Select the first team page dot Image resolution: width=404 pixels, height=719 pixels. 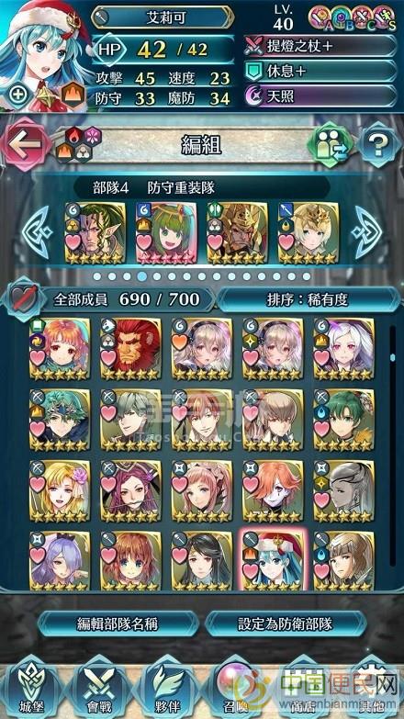pos(96,276)
